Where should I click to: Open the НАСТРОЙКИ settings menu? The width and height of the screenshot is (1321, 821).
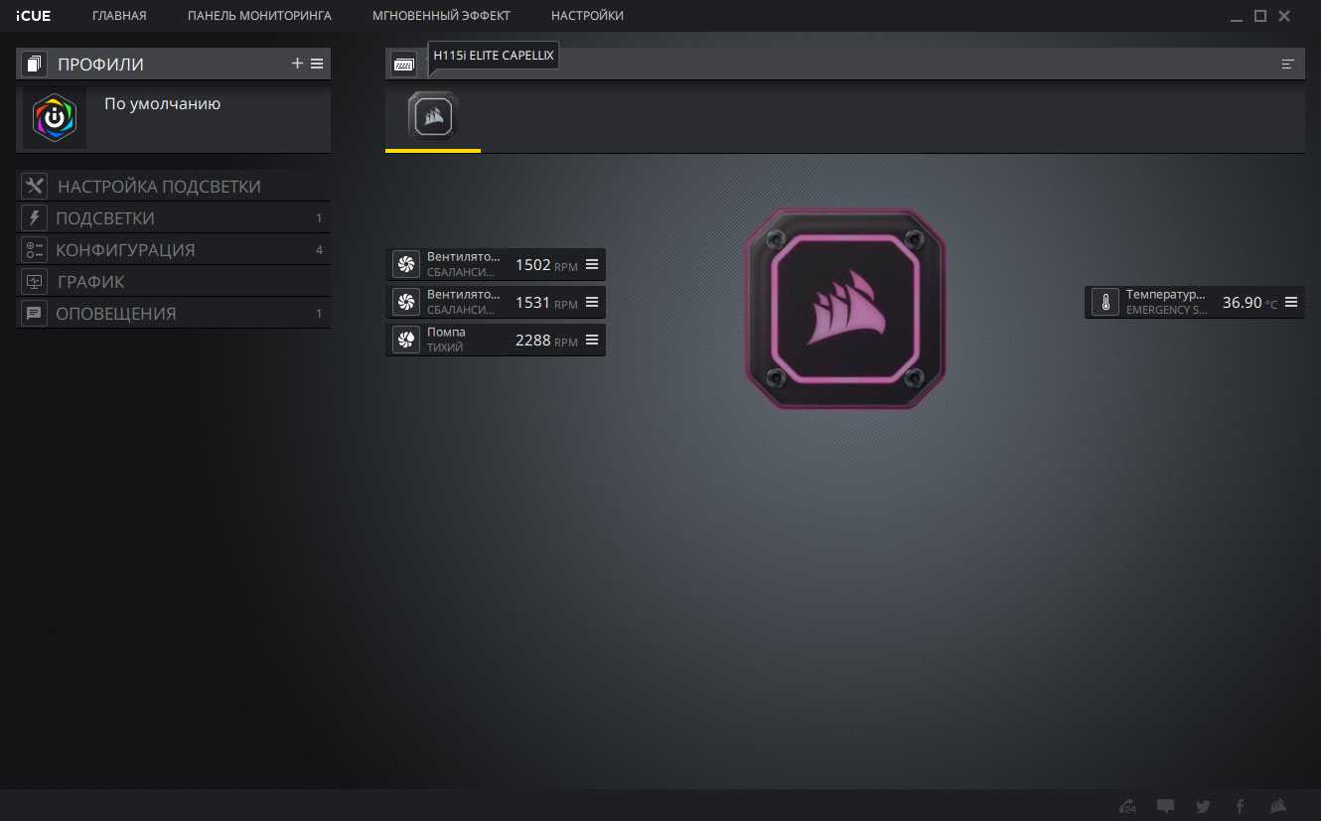tap(587, 16)
